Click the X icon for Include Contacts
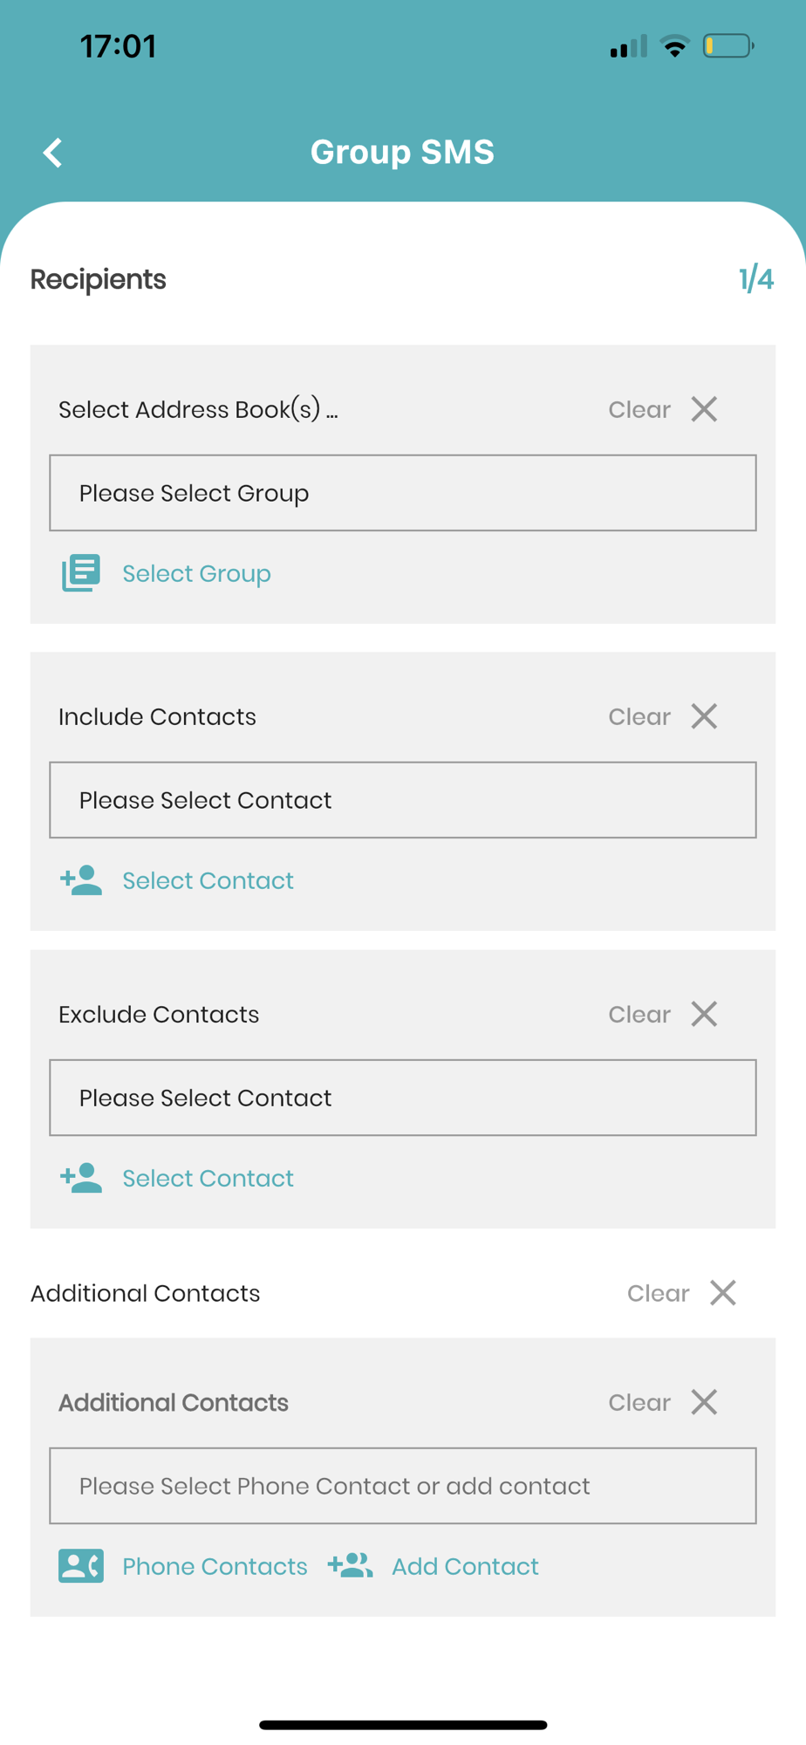806x1745 pixels. tap(704, 716)
